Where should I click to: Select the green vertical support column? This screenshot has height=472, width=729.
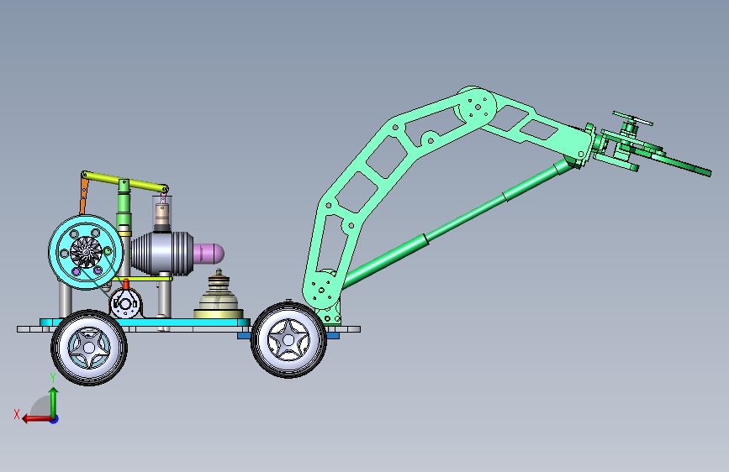(x=124, y=202)
